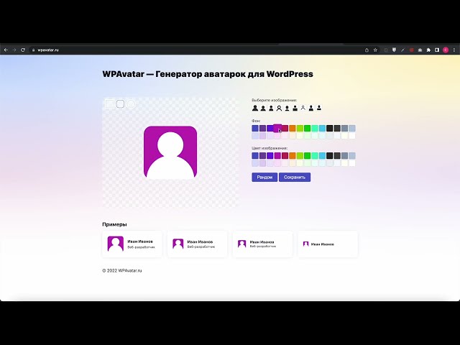Click the Сохранить button

point(295,178)
